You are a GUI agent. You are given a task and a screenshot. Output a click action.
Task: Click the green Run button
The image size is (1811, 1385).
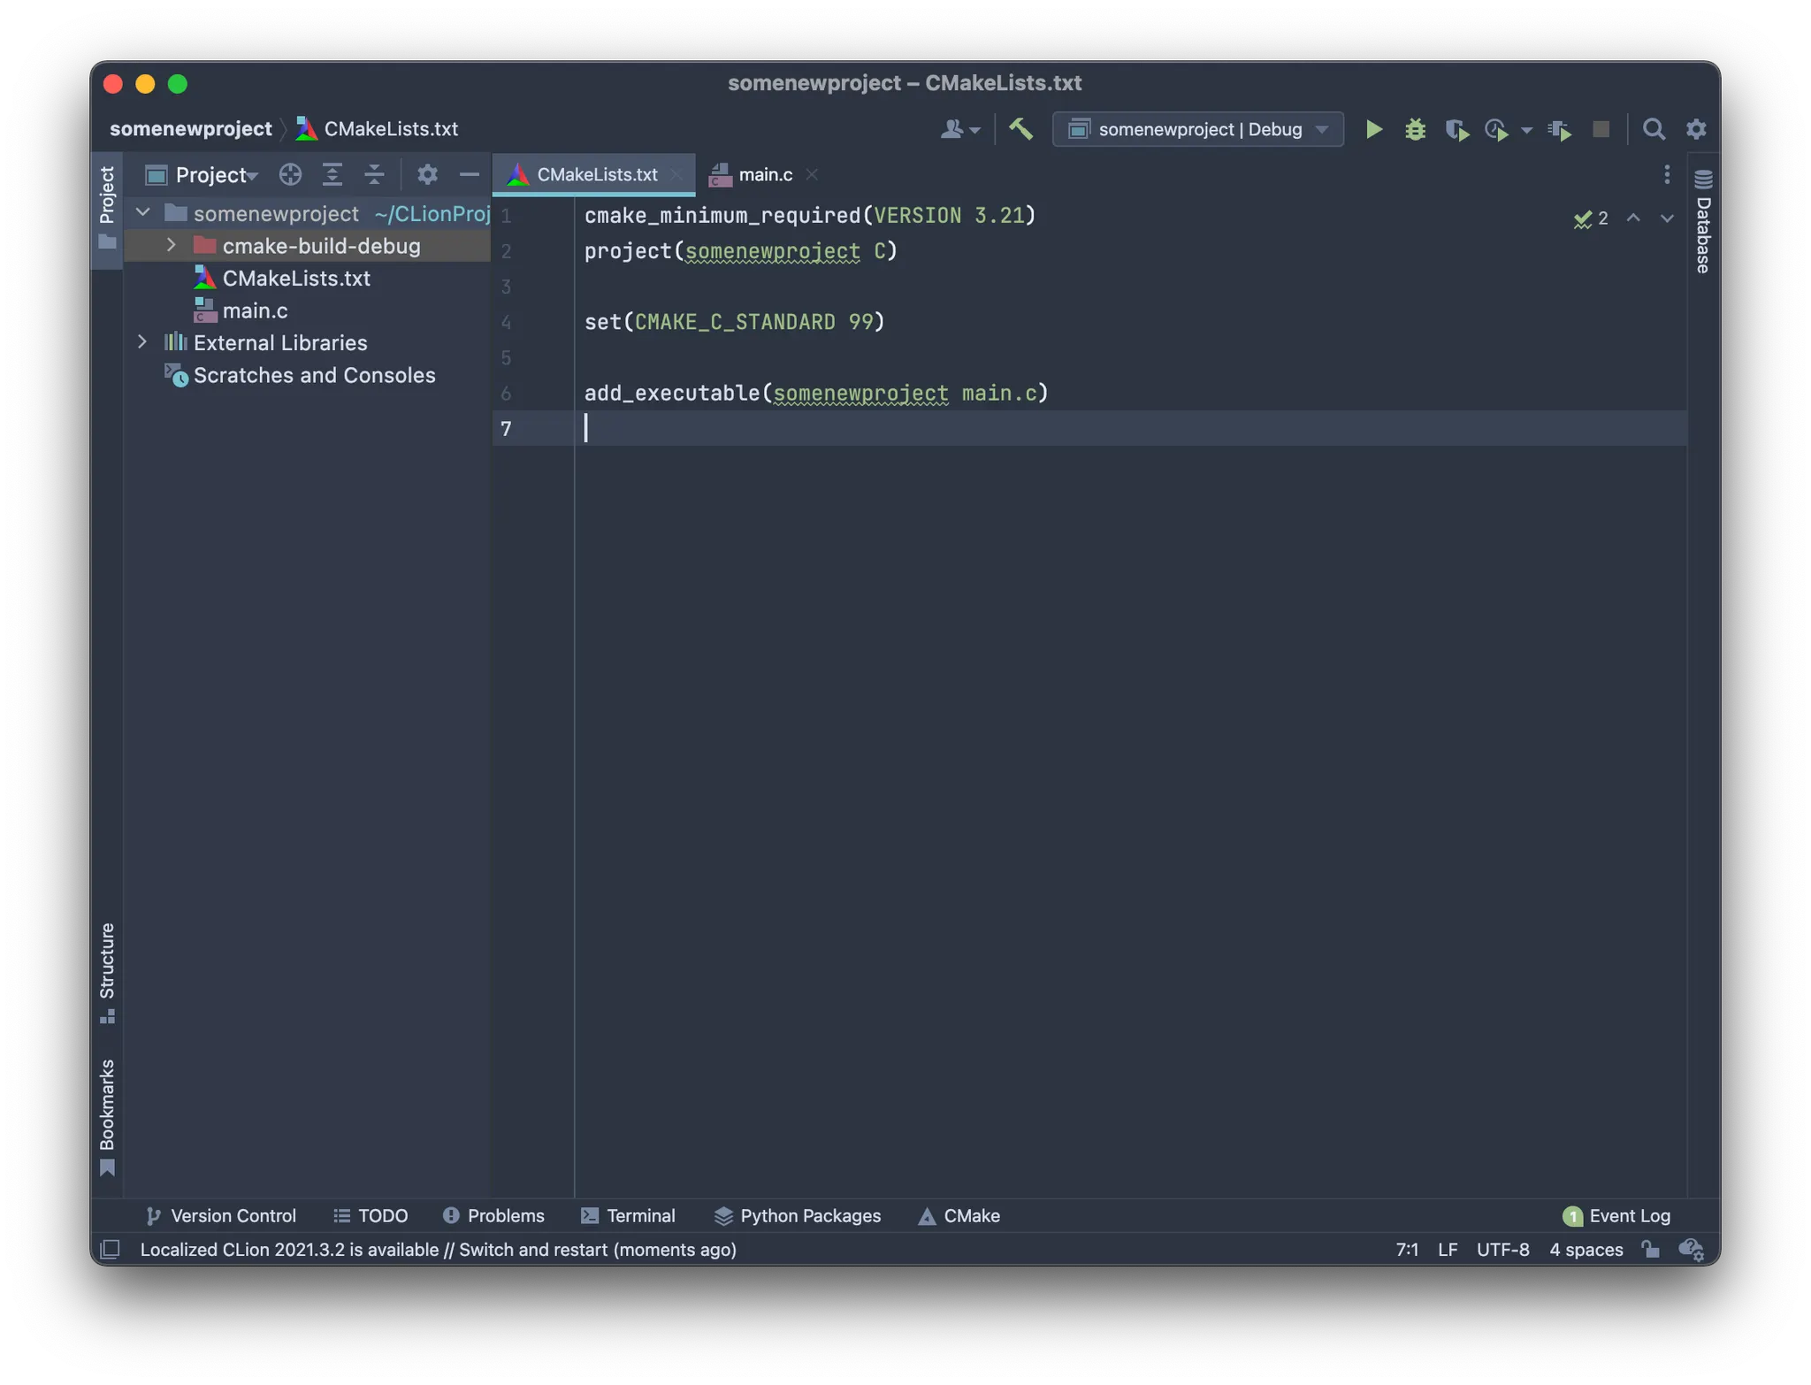pos(1373,130)
